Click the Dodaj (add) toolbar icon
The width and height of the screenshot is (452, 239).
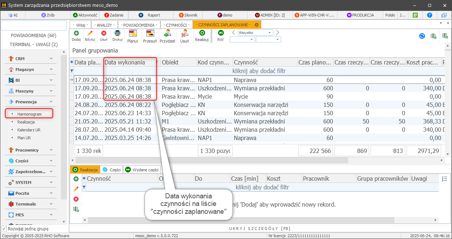76,35
